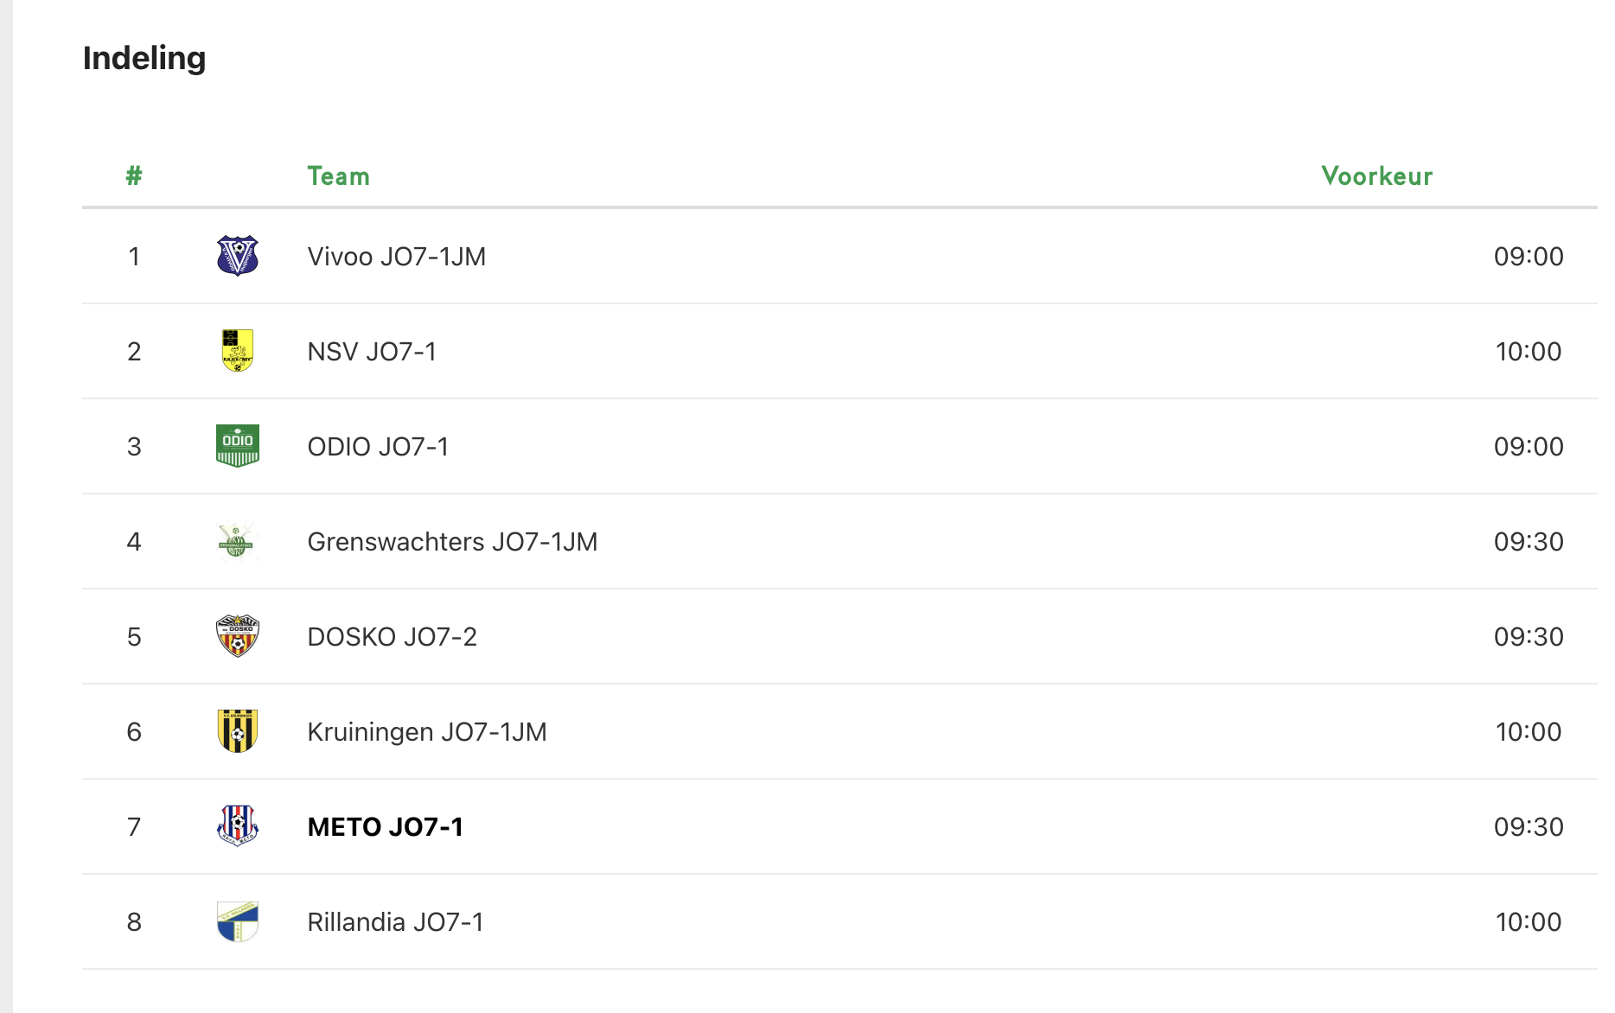Open the Rillandia JO7-1 team link

(x=395, y=922)
